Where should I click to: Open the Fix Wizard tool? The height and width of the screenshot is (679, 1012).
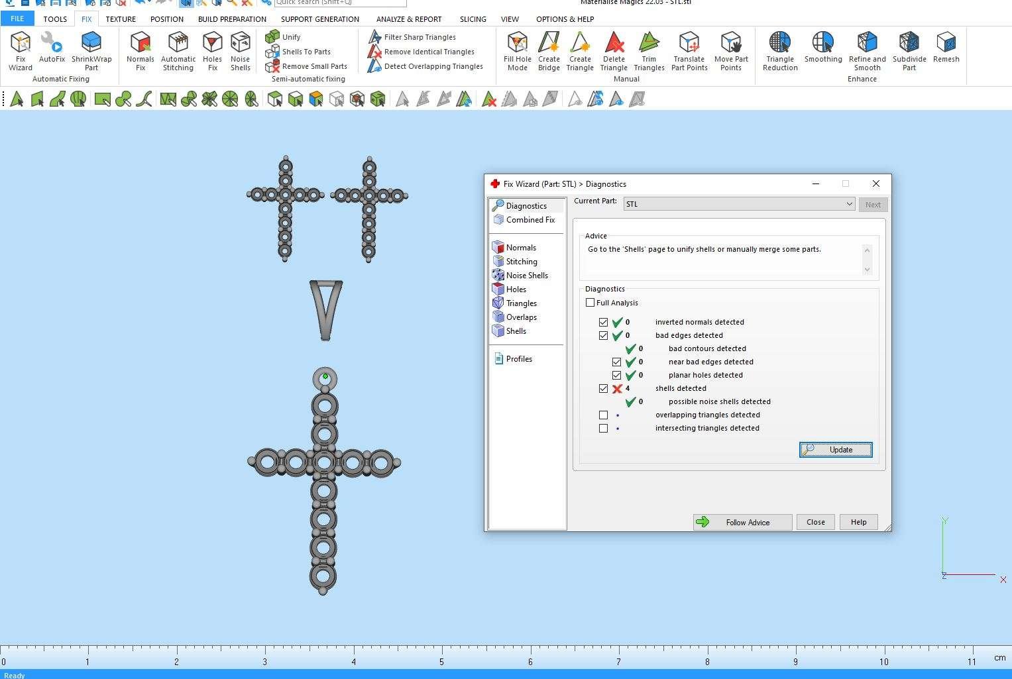pos(21,50)
